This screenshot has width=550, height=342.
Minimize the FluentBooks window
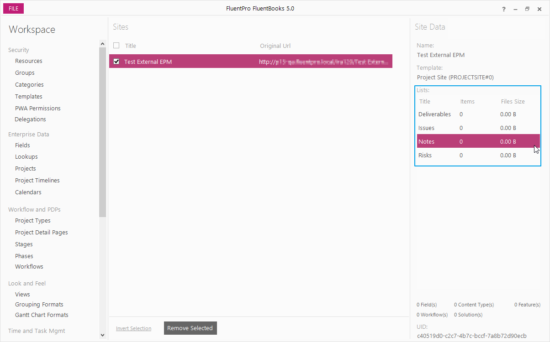click(515, 9)
